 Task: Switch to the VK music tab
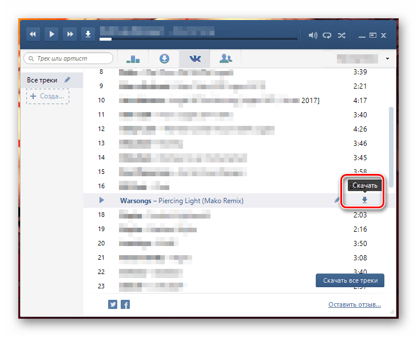click(194, 58)
